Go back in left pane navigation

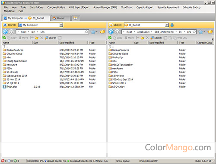(x=5, y=32)
